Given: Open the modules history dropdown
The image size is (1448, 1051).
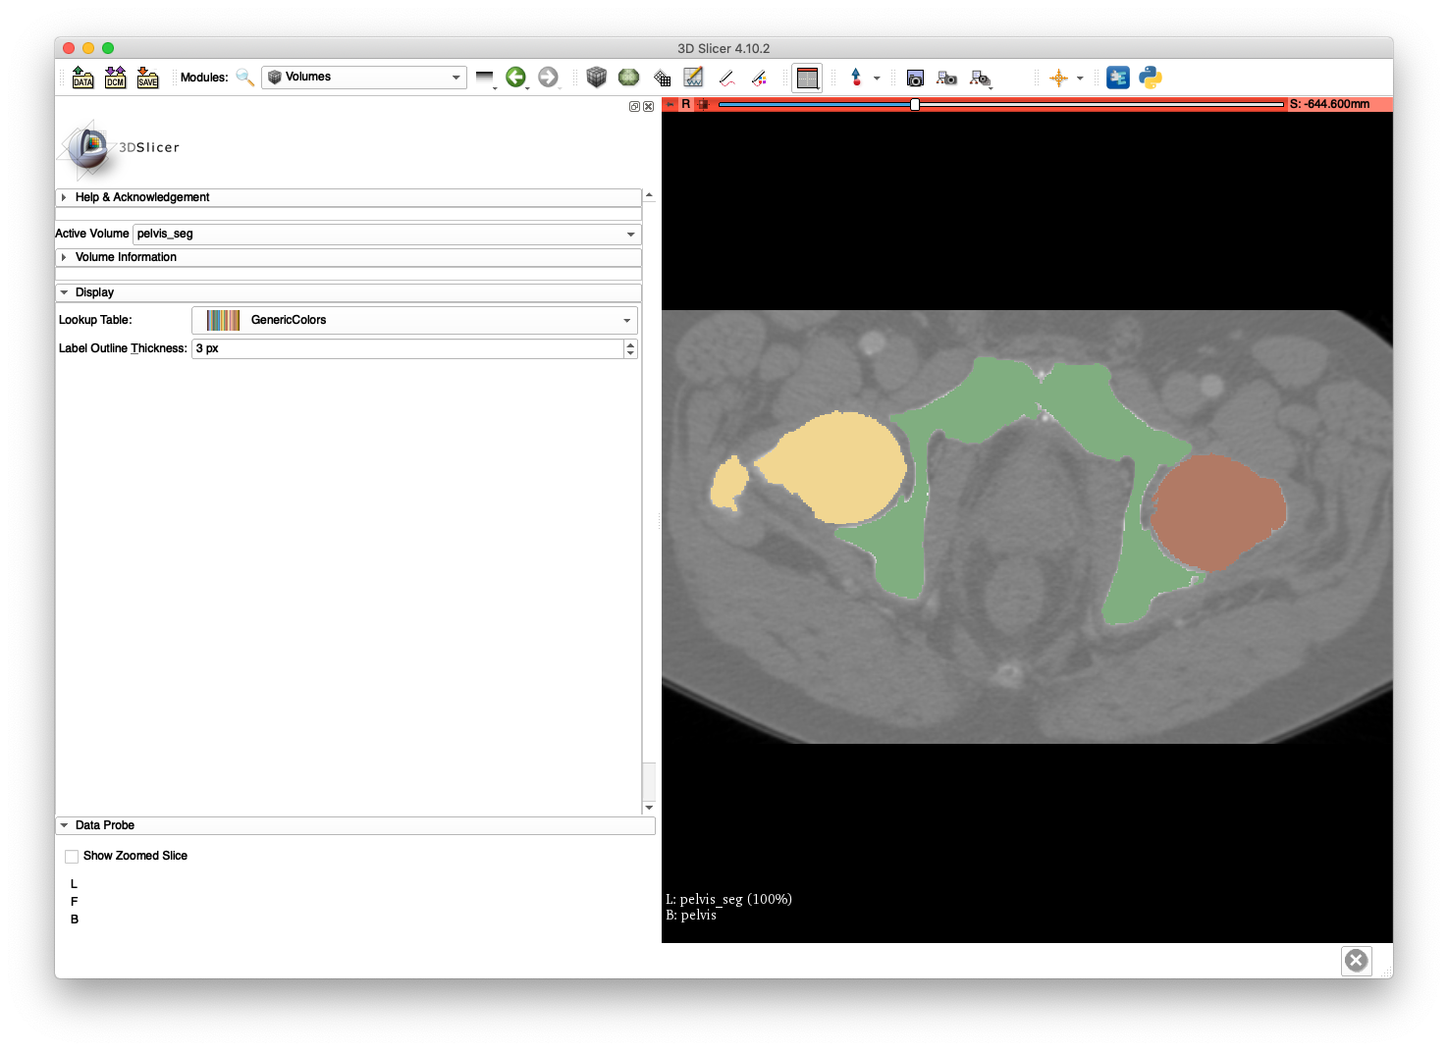Looking at the screenshot, I should [x=485, y=78].
